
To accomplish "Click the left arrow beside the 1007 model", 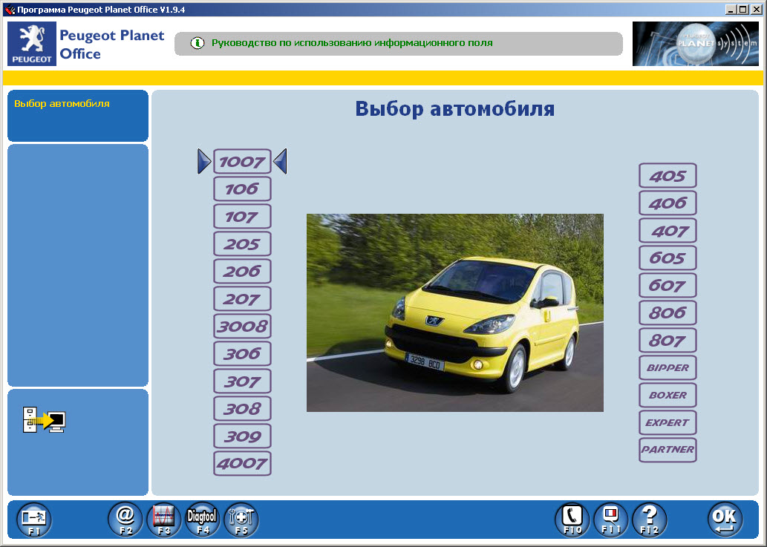I will (204, 161).
